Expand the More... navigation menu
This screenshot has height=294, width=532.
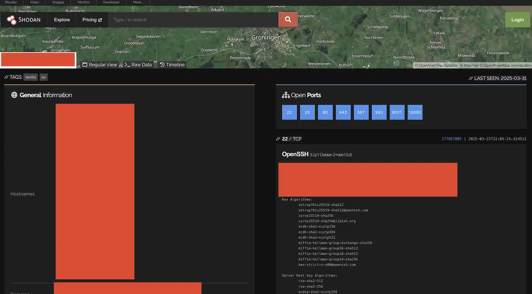pos(137,2)
